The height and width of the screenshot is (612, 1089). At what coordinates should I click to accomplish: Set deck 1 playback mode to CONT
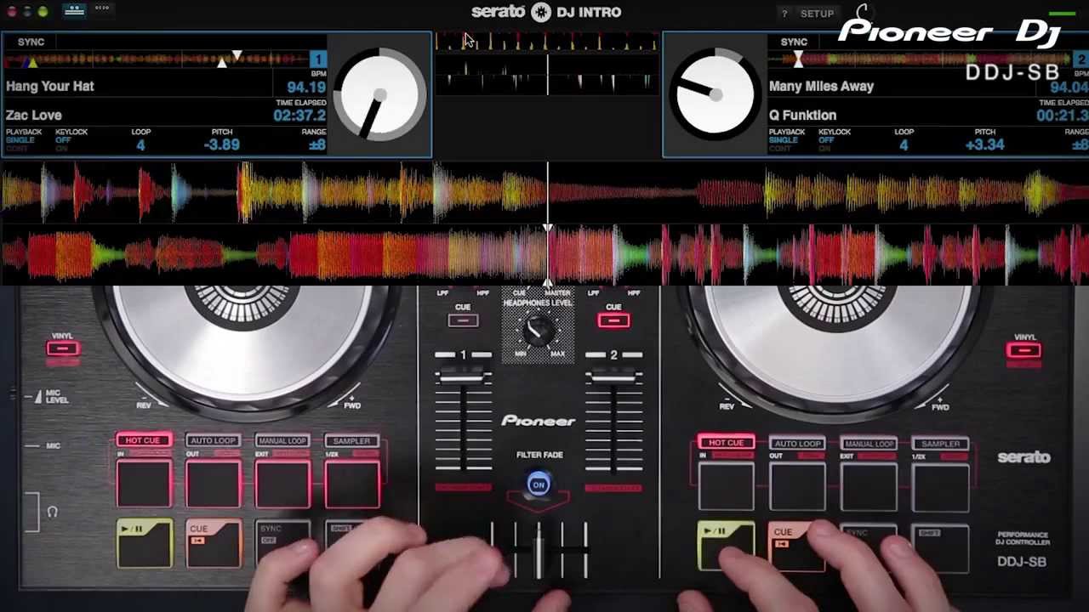pos(17,149)
